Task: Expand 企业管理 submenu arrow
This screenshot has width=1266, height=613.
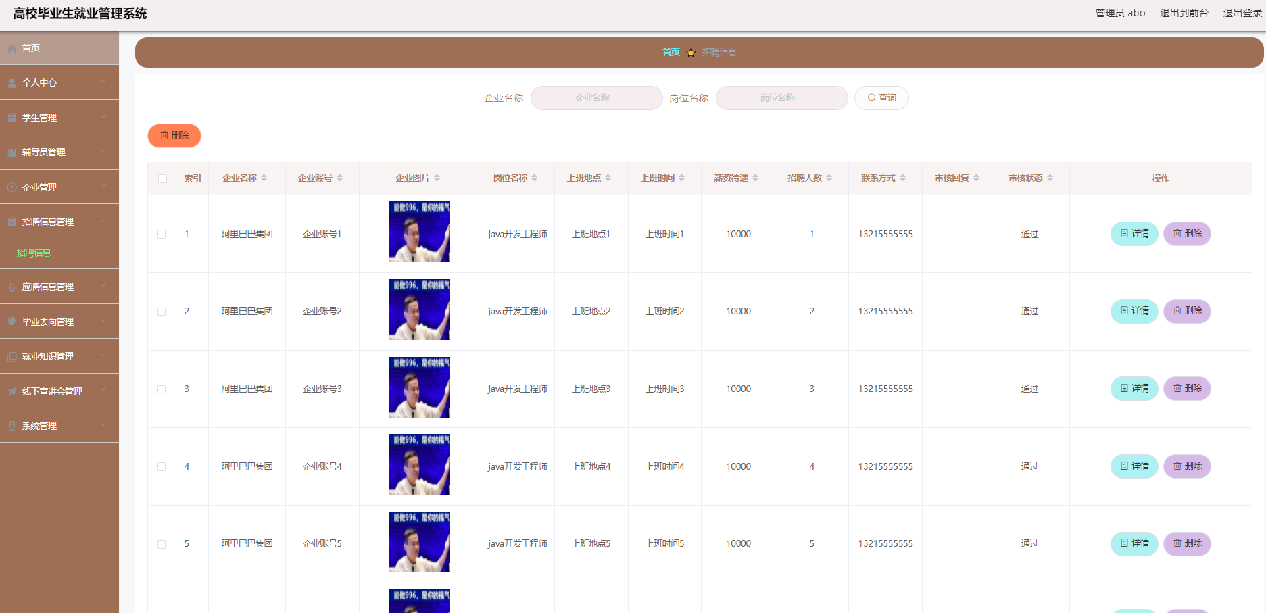Action: pos(103,186)
